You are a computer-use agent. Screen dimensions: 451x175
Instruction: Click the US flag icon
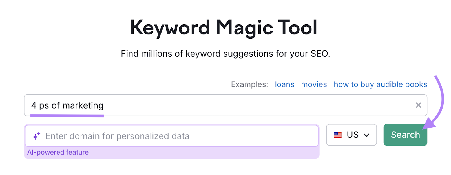[337, 135]
